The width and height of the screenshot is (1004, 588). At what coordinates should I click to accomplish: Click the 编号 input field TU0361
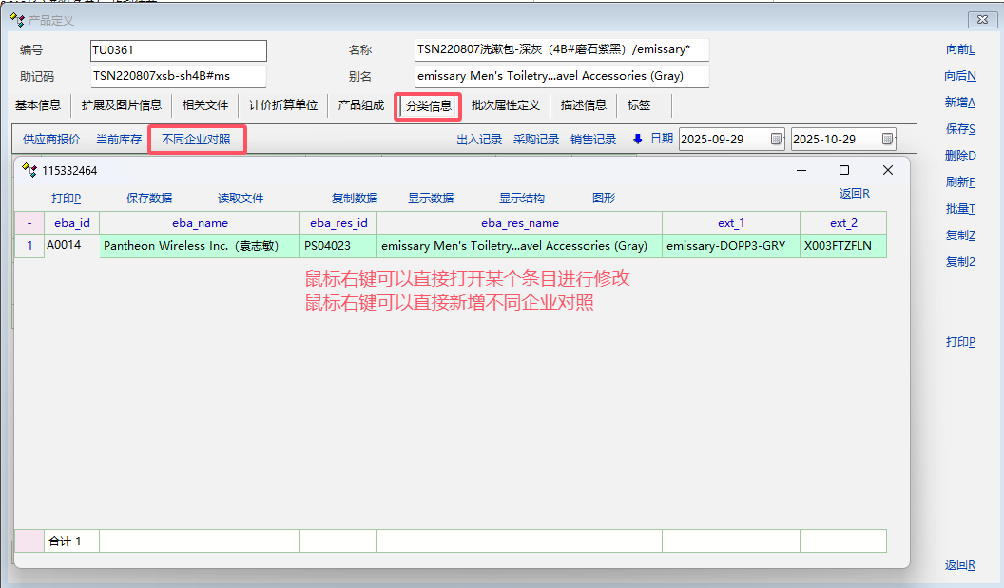coord(178,50)
